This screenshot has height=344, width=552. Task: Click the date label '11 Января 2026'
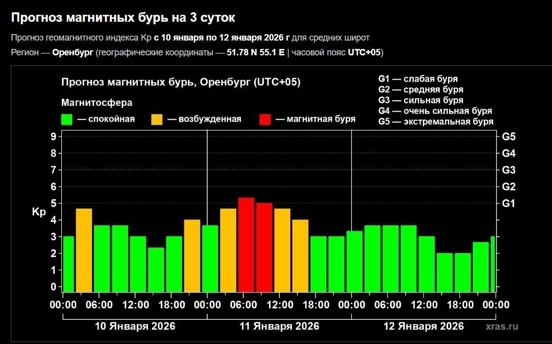pos(279,326)
